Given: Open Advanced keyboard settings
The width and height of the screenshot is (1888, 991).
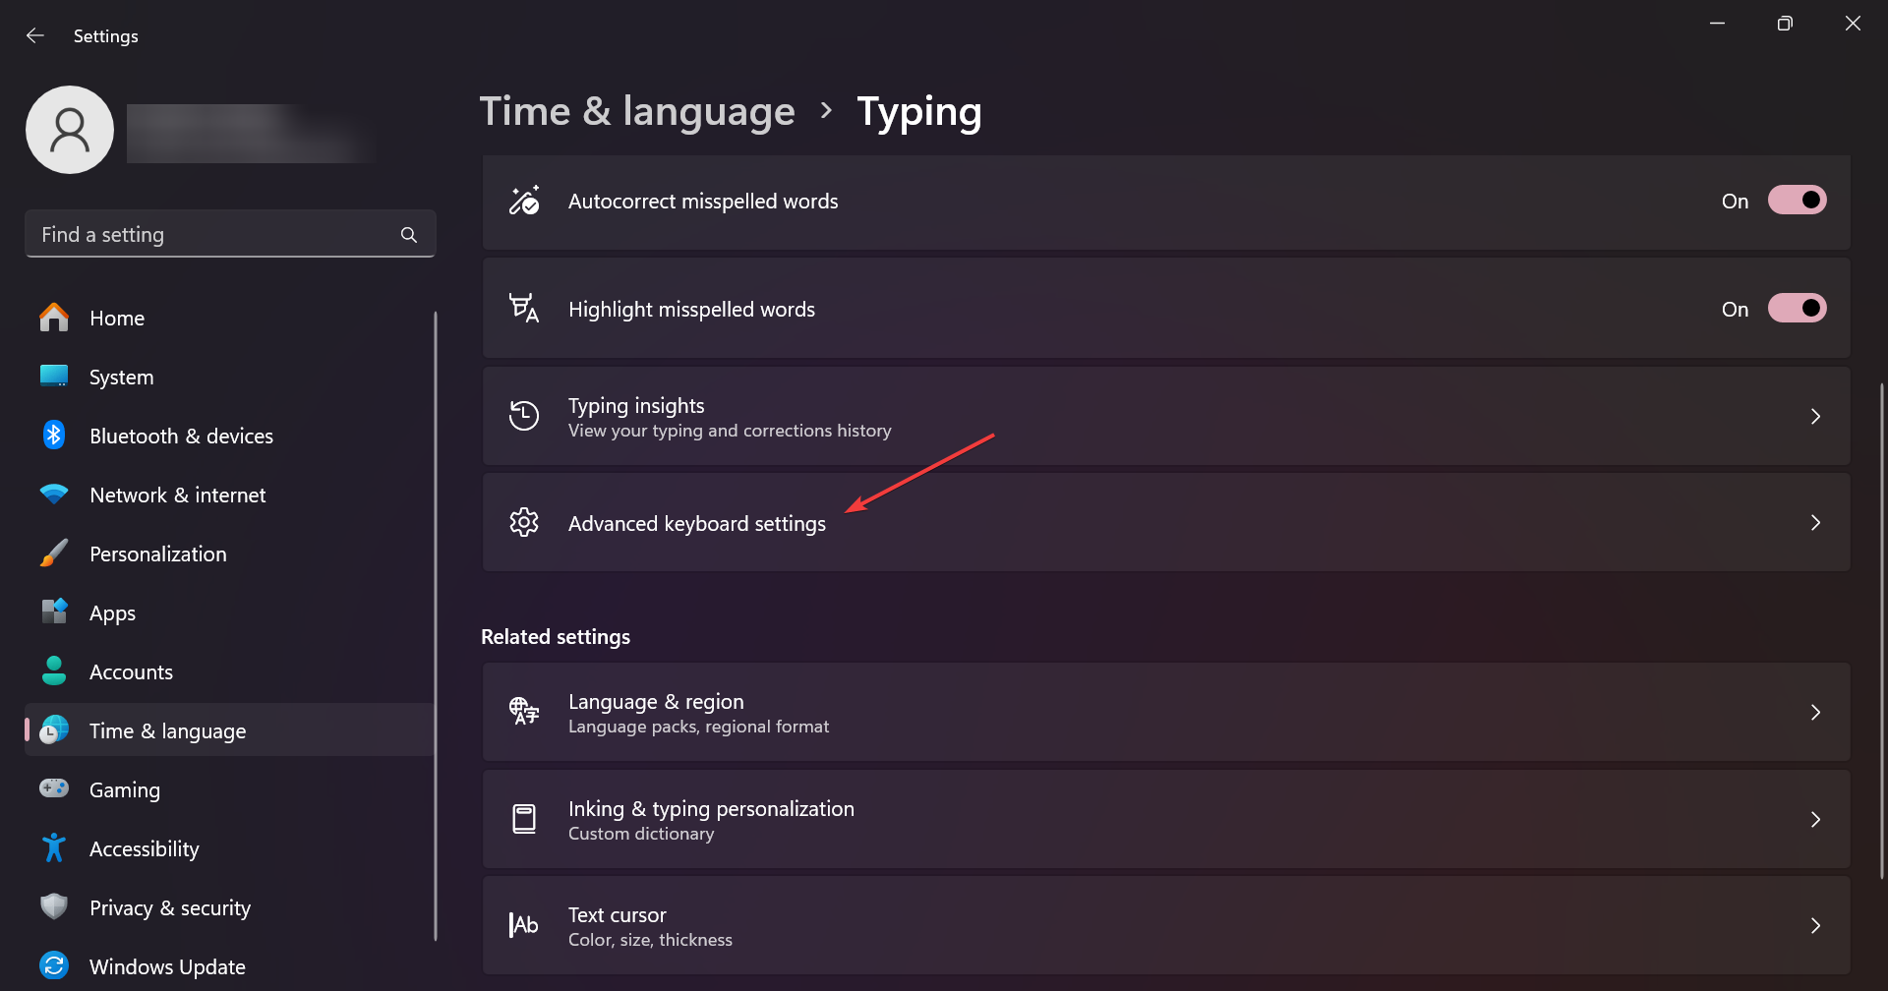Looking at the screenshot, I should point(697,522).
